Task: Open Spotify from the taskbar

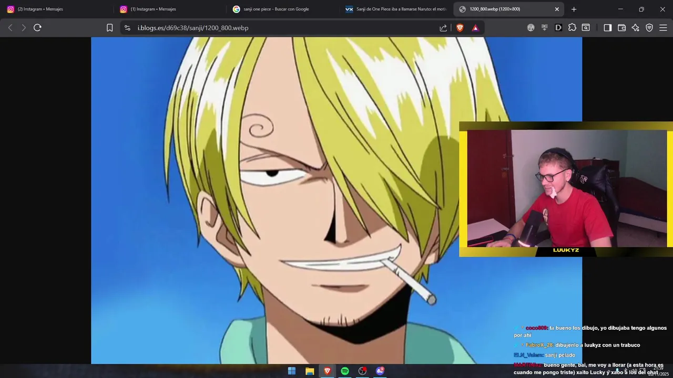Action: 345,371
